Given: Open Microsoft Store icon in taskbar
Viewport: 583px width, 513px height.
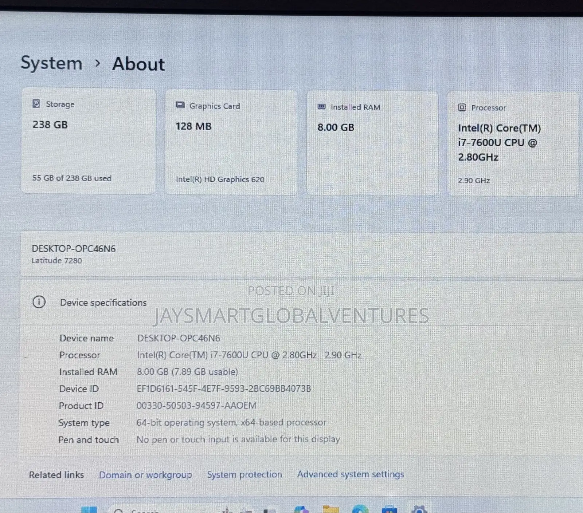Looking at the screenshot, I should 389,509.
